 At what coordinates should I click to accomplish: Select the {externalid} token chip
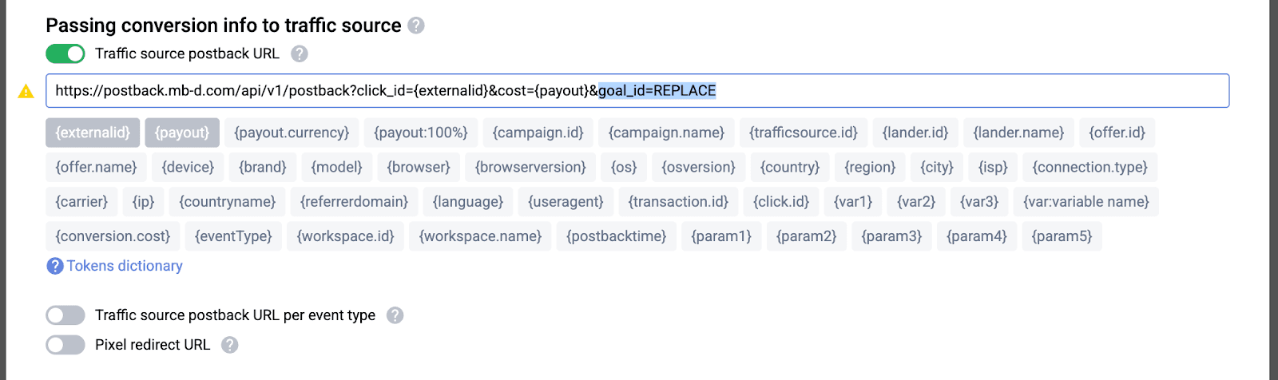(x=93, y=133)
